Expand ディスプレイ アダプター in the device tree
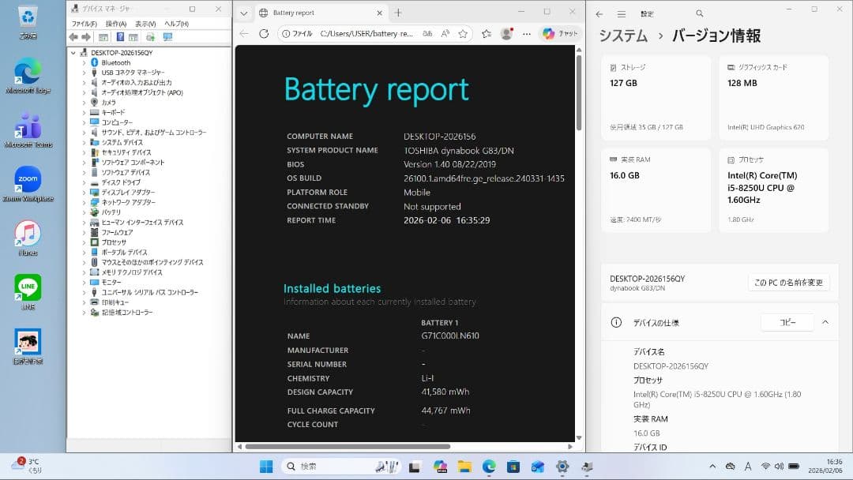Screen dimensions: 853x480 (85, 192)
